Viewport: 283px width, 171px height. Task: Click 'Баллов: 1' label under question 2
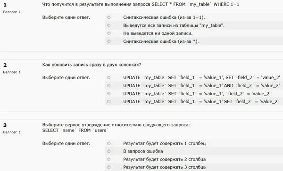[12, 72]
